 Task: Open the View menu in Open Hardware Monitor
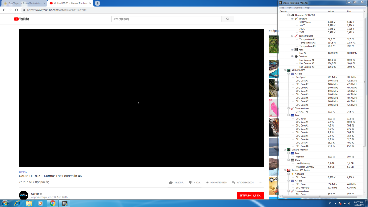289,8
